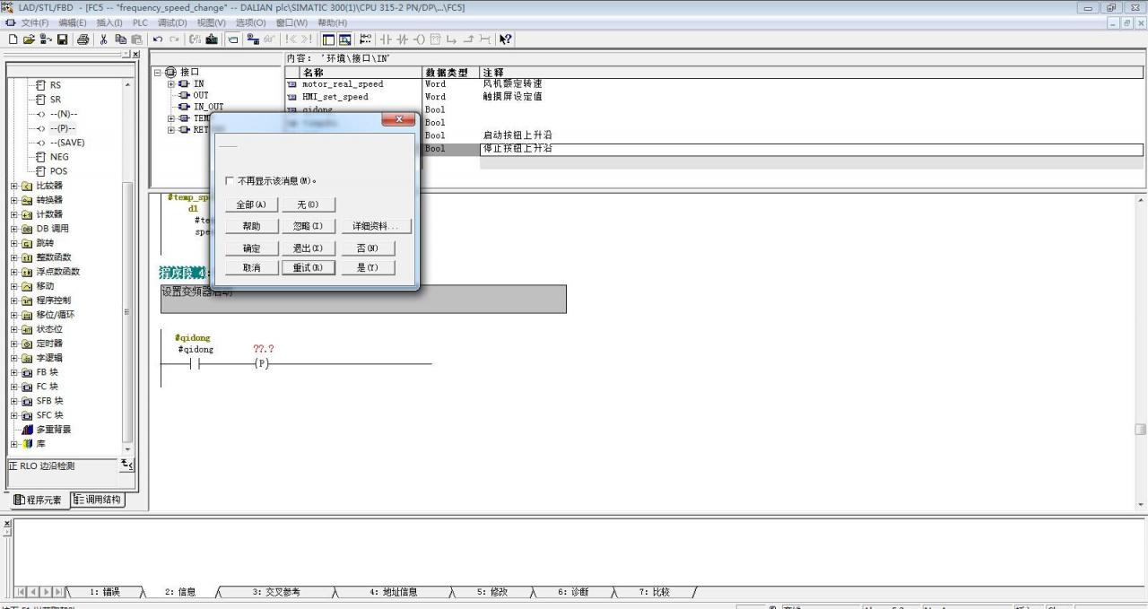
Task: Expand the IN node under 接口
Action: (171, 83)
